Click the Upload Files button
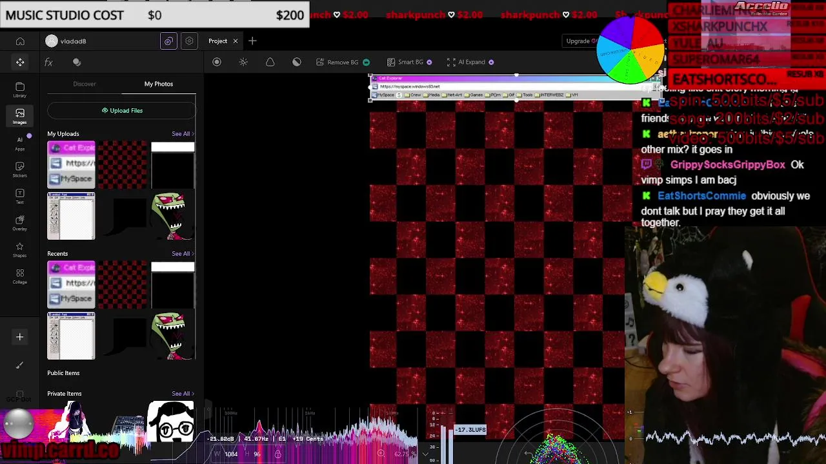 point(121,110)
